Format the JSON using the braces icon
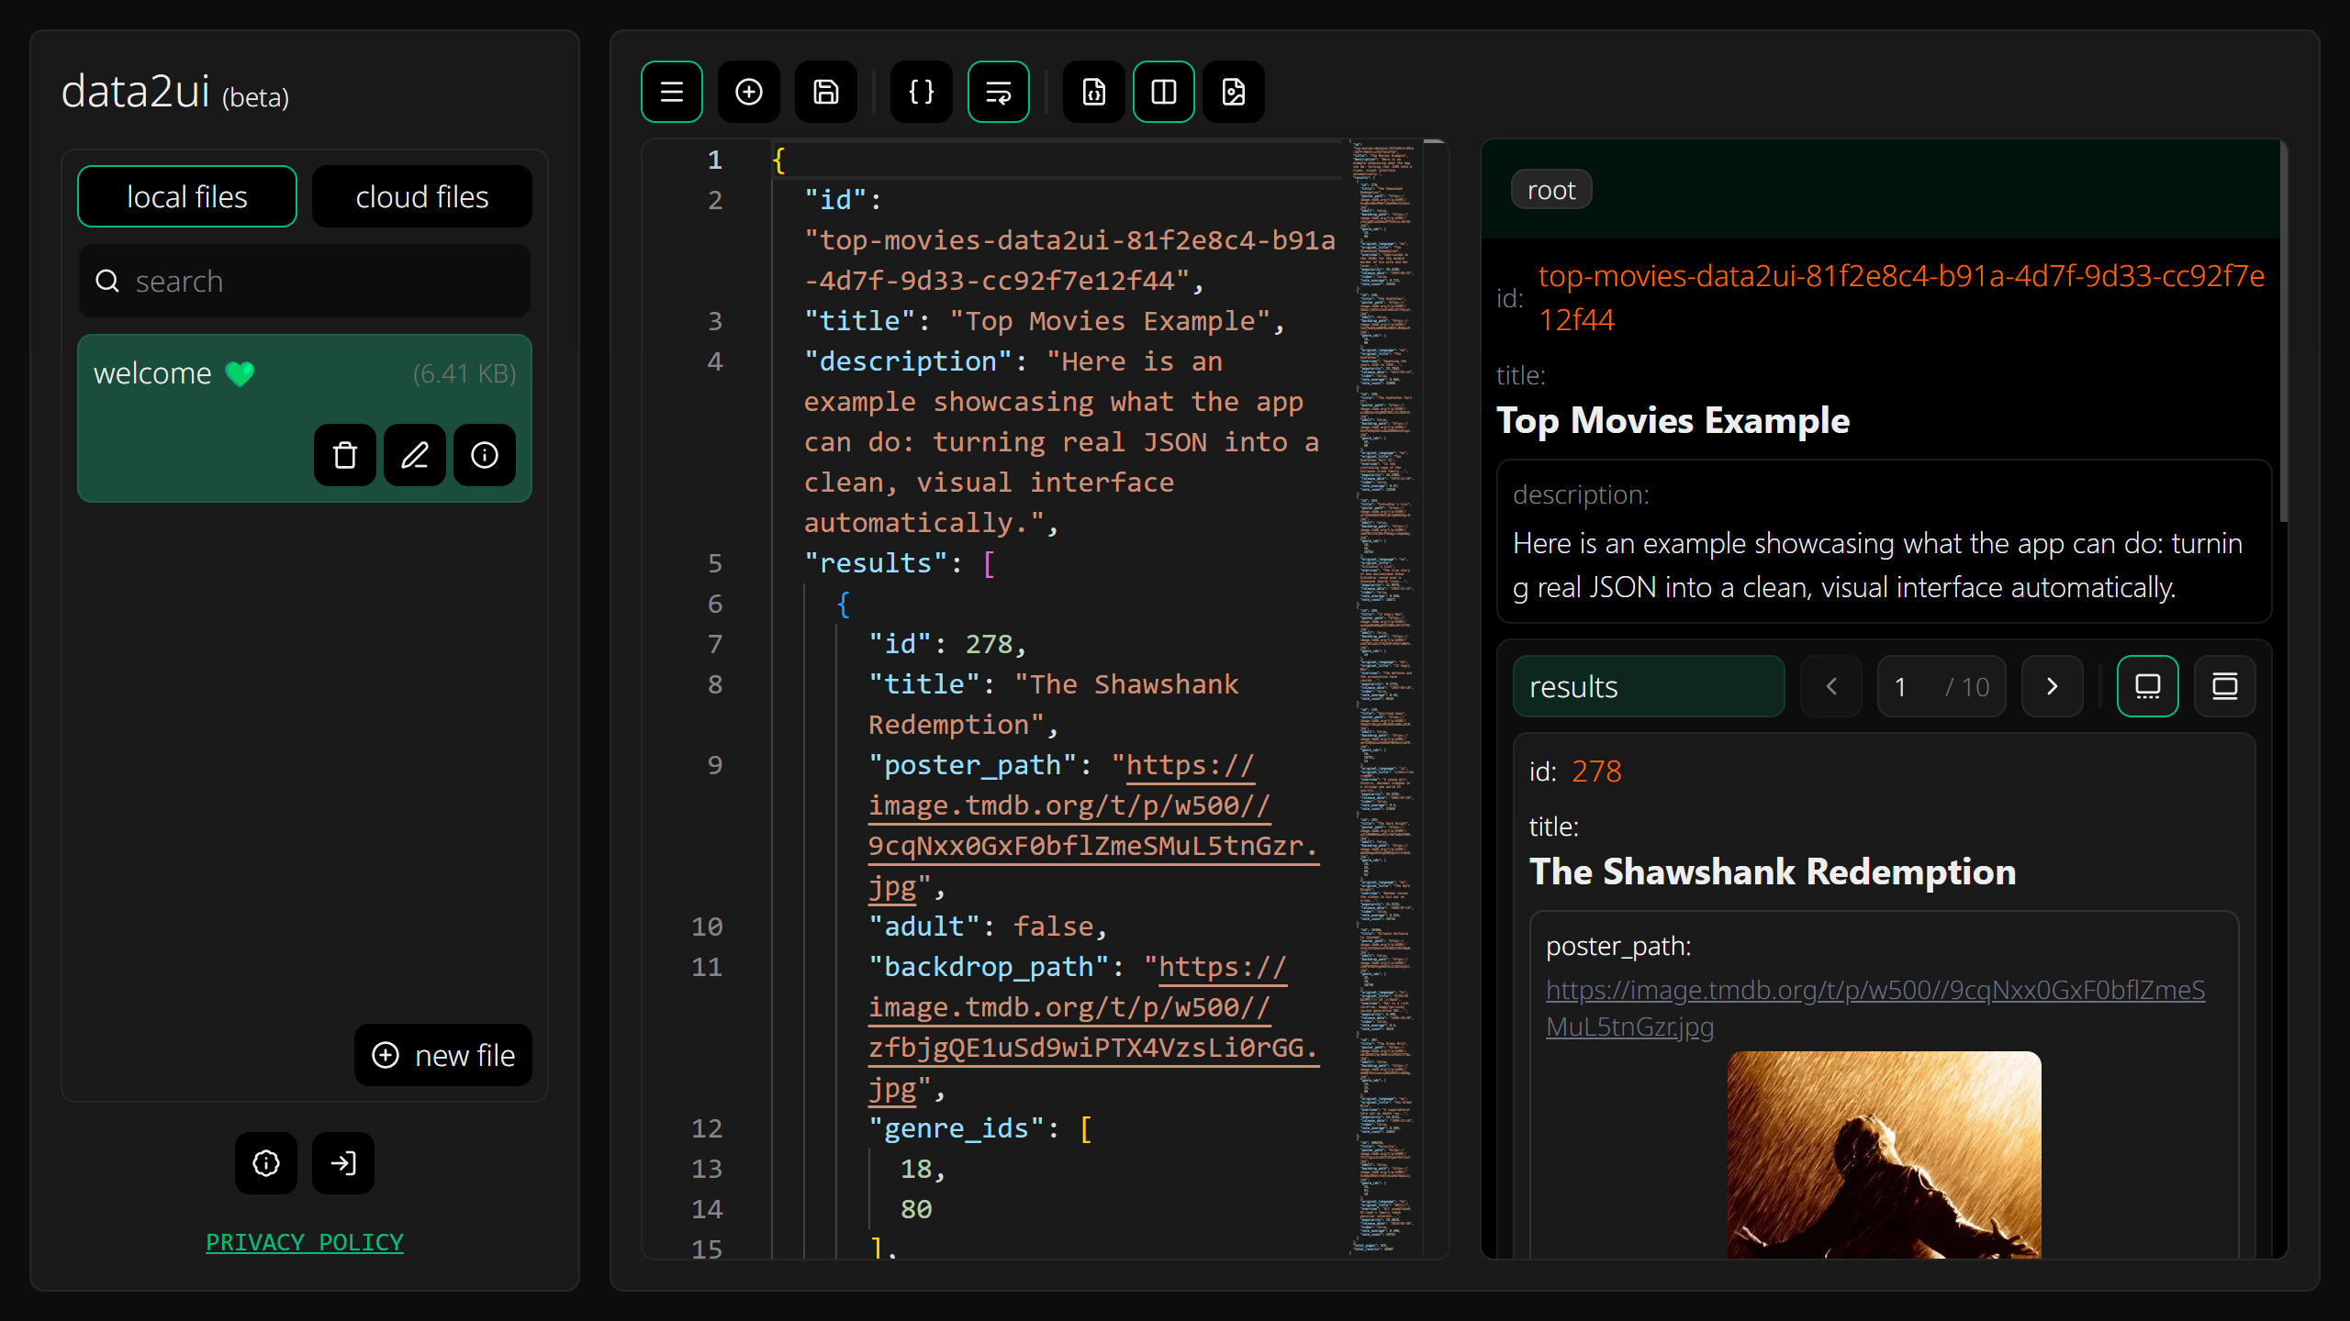 click(x=921, y=92)
